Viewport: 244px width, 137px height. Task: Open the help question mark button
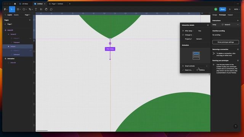[x=236, y=126]
